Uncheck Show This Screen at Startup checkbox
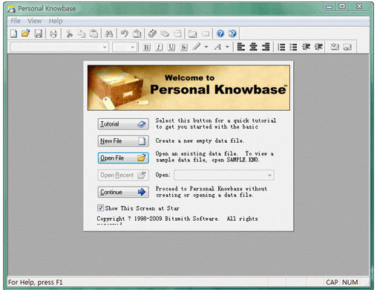The image size is (377, 290). pyautogui.click(x=100, y=207)
